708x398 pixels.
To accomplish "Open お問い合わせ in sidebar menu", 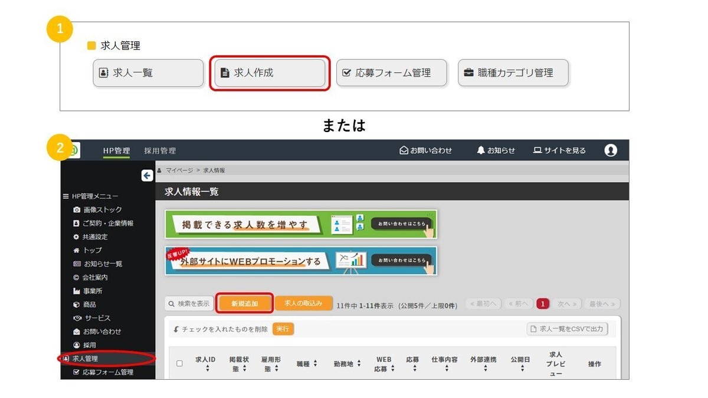I will coord(97,331).
